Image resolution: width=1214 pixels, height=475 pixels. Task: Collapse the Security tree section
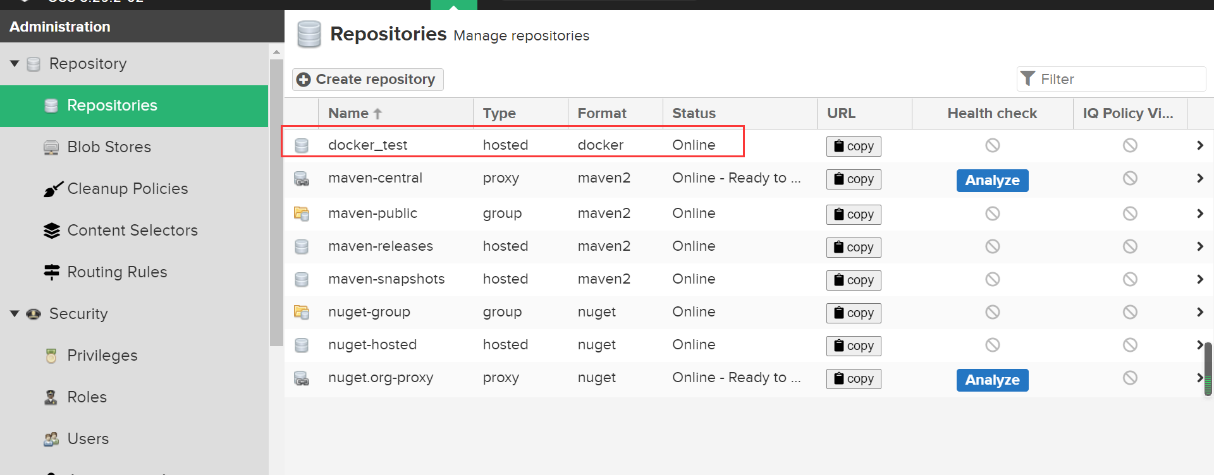(15, 314)
